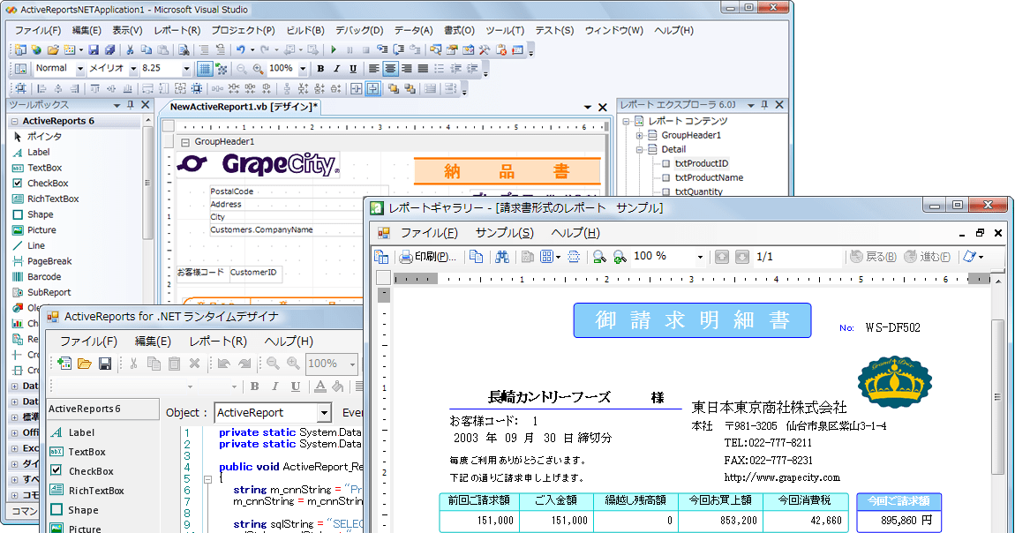Click the fill color bucket in runtime designer
Screen dimensions: 1015x533
338,387
